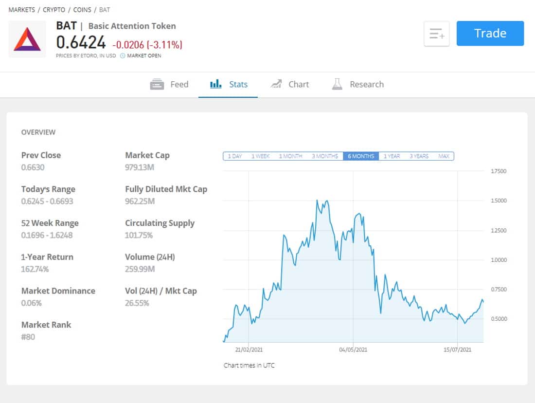Click the Prev Close value 0.6630
The image size is (535, 403).
33,167
